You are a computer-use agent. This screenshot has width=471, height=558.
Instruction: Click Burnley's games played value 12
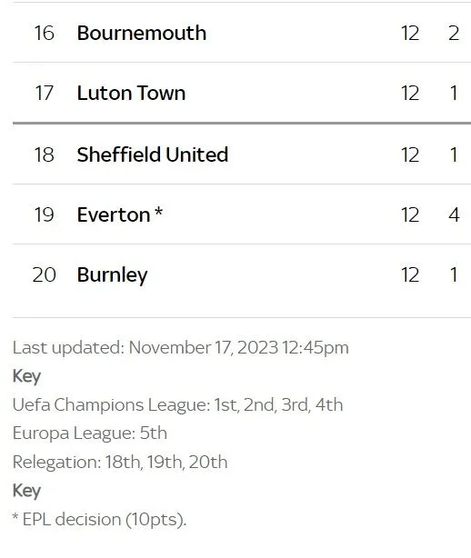tap(410, 275)
